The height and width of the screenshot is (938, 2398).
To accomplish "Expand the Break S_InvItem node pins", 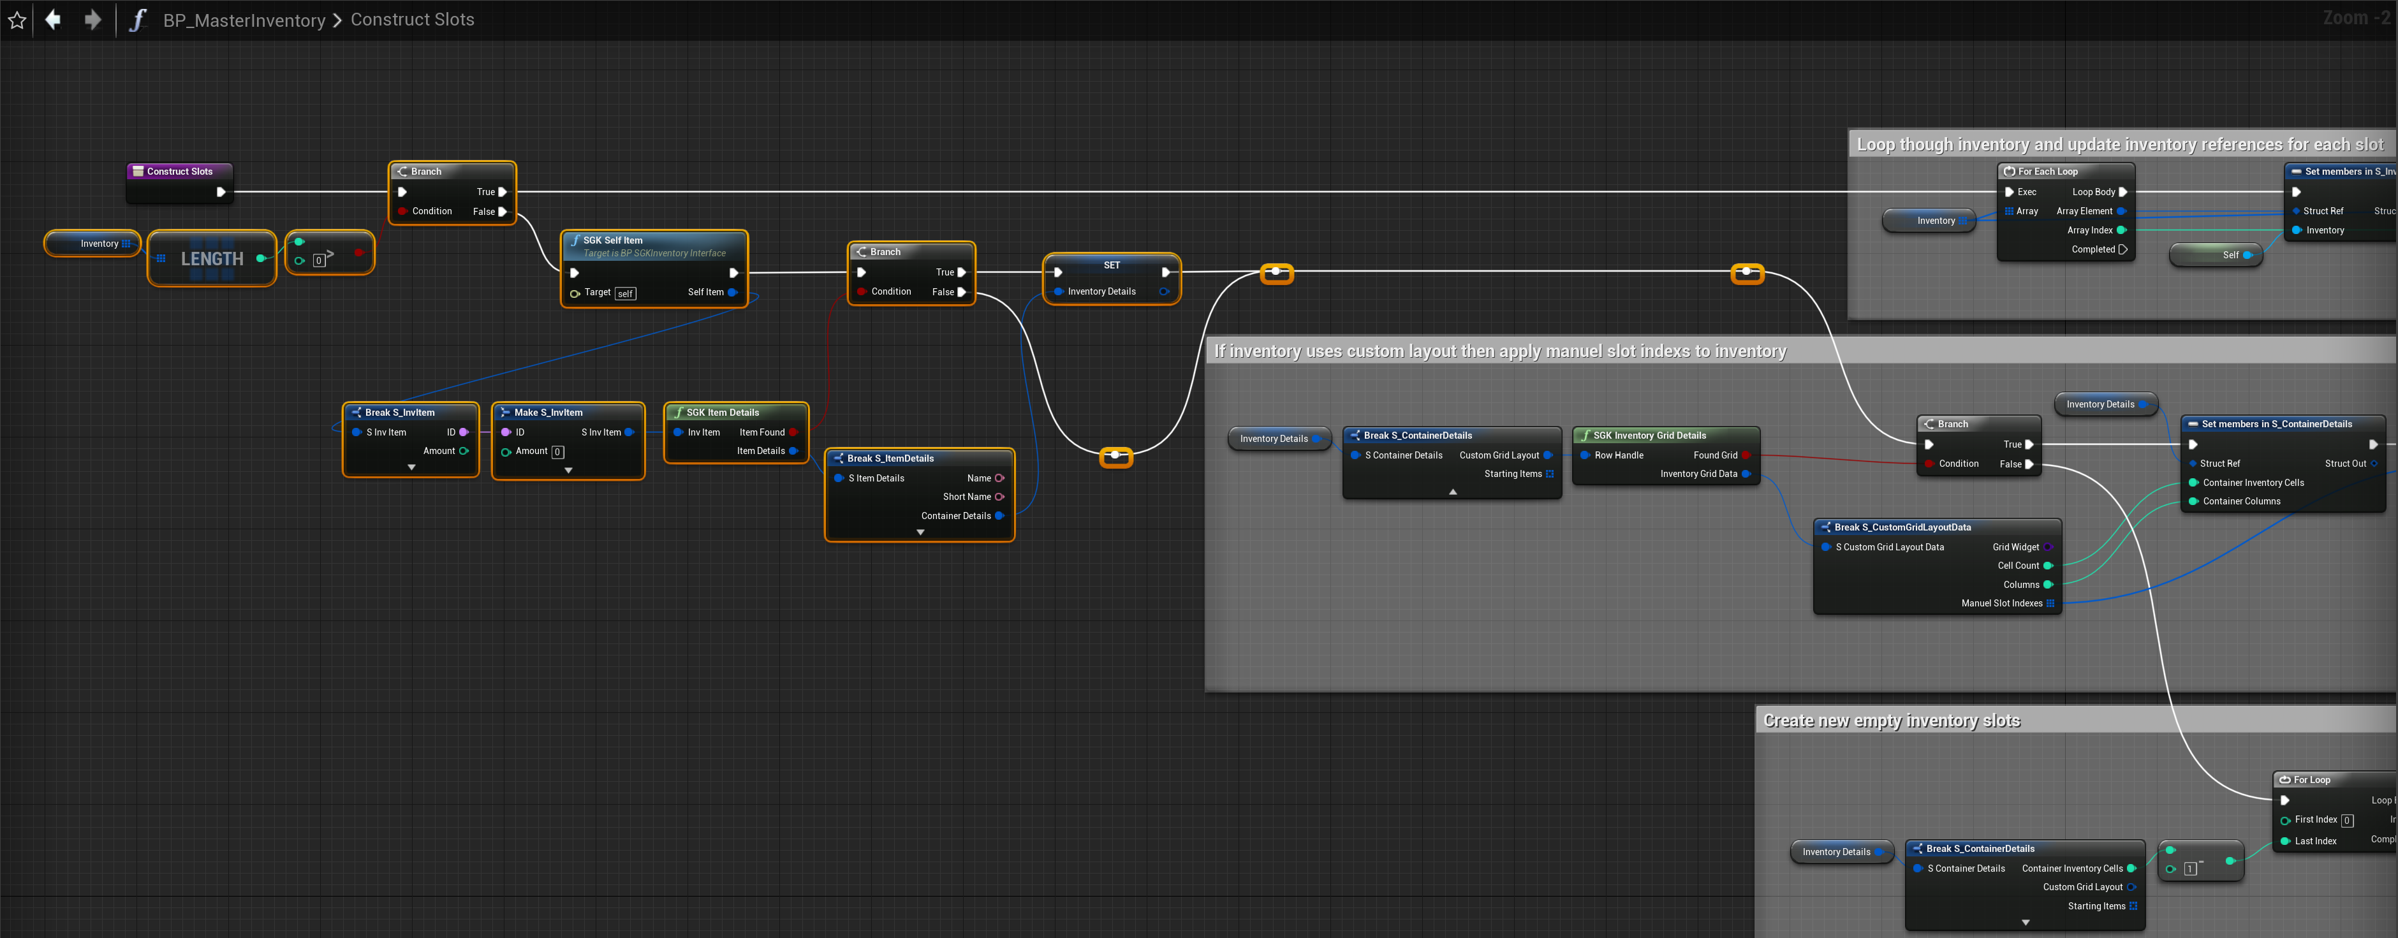I will [411, 468].
